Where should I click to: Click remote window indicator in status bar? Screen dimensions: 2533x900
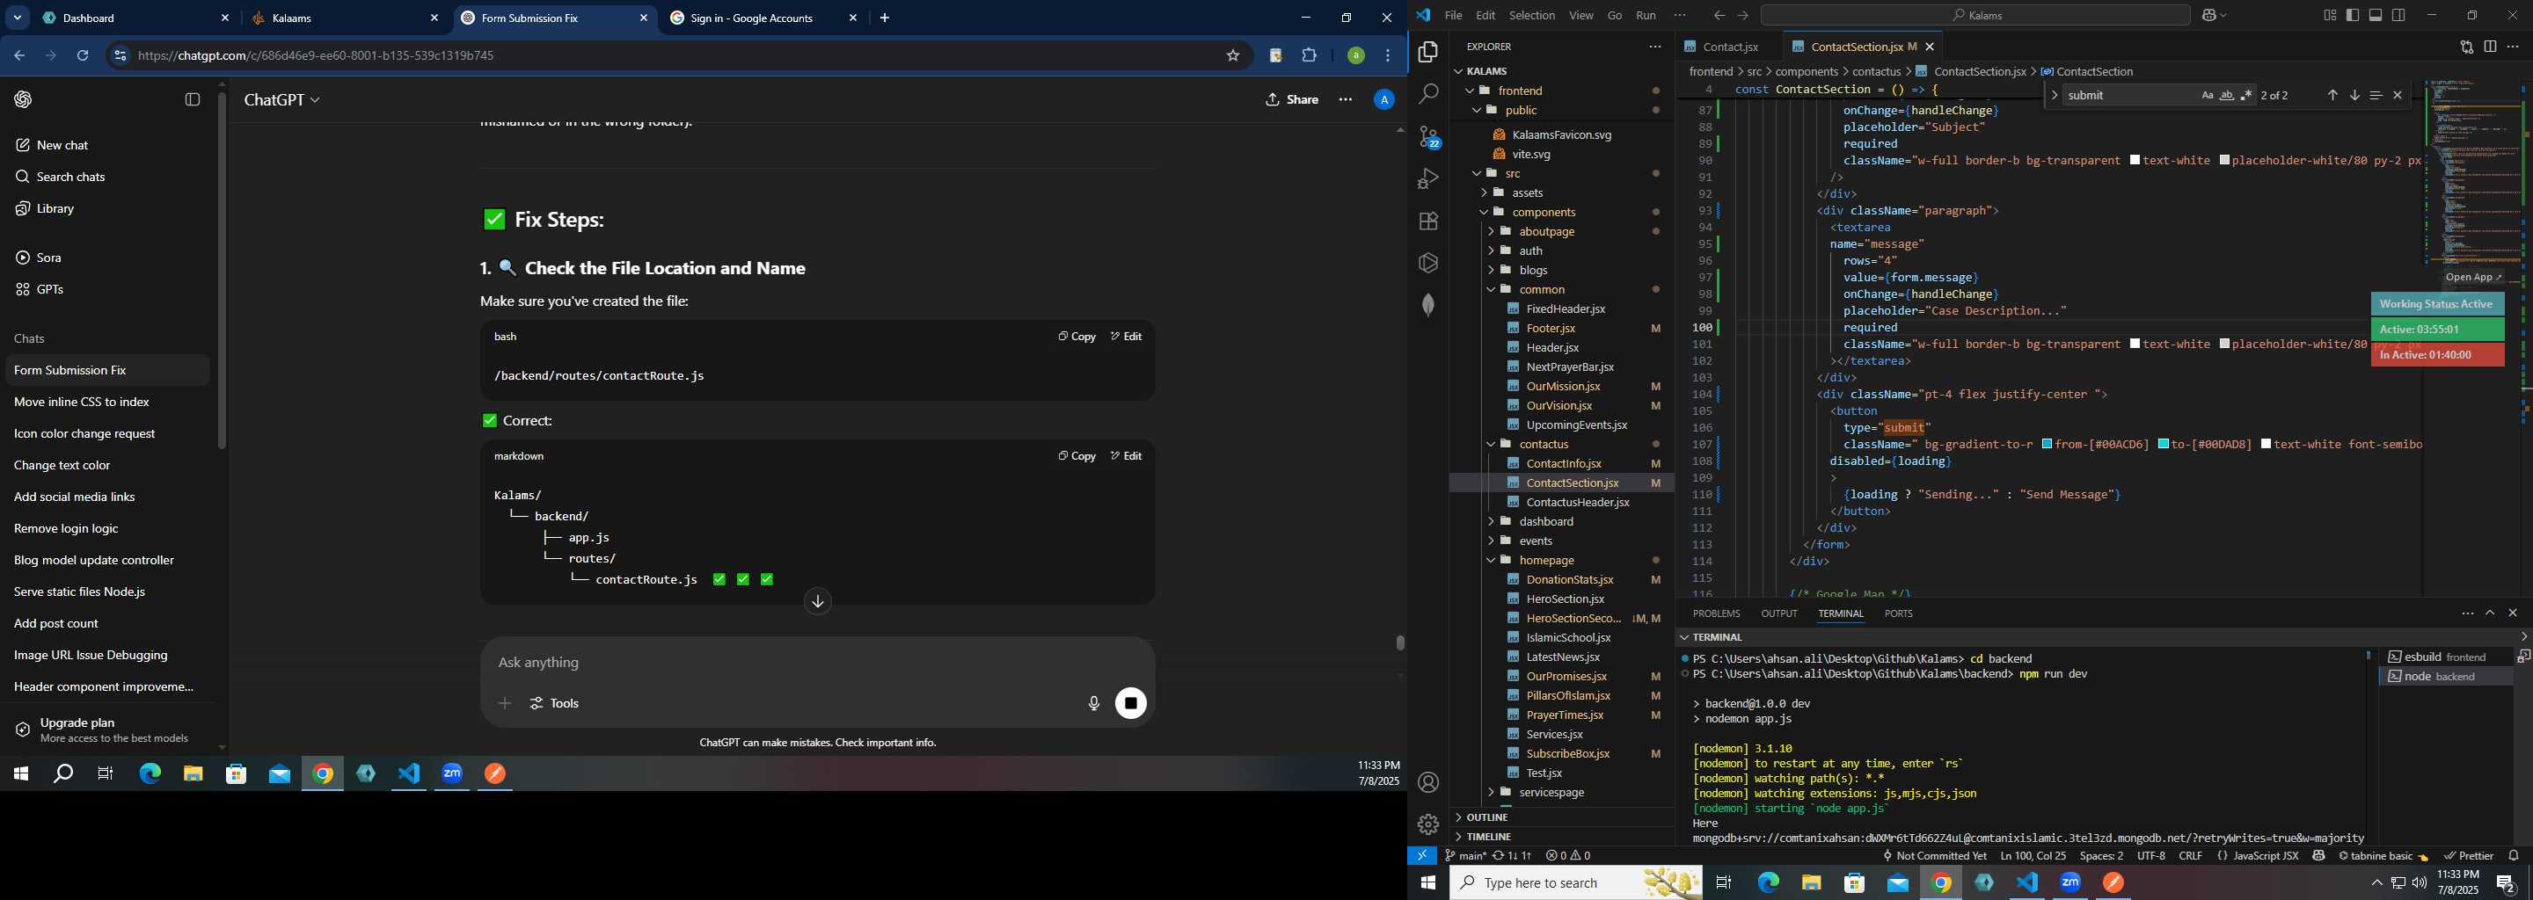pos(1422,856)
